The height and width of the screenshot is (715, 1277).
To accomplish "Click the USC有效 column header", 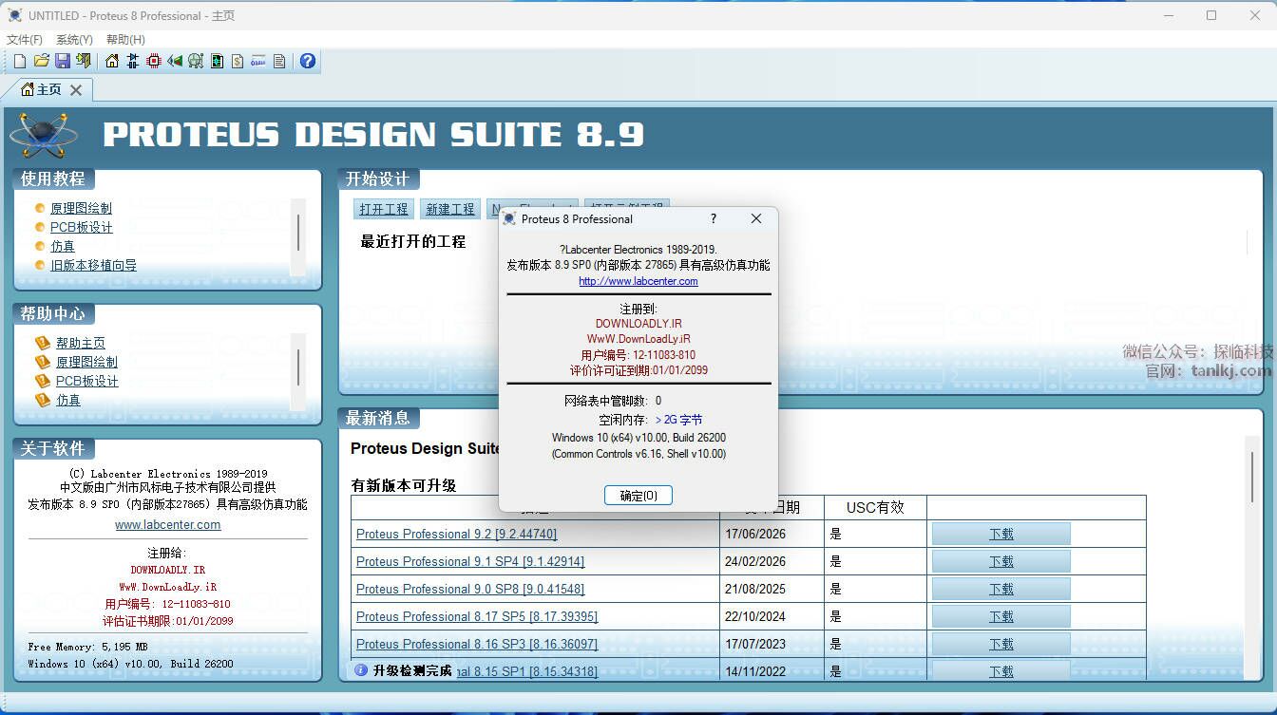I will point(874,507).
